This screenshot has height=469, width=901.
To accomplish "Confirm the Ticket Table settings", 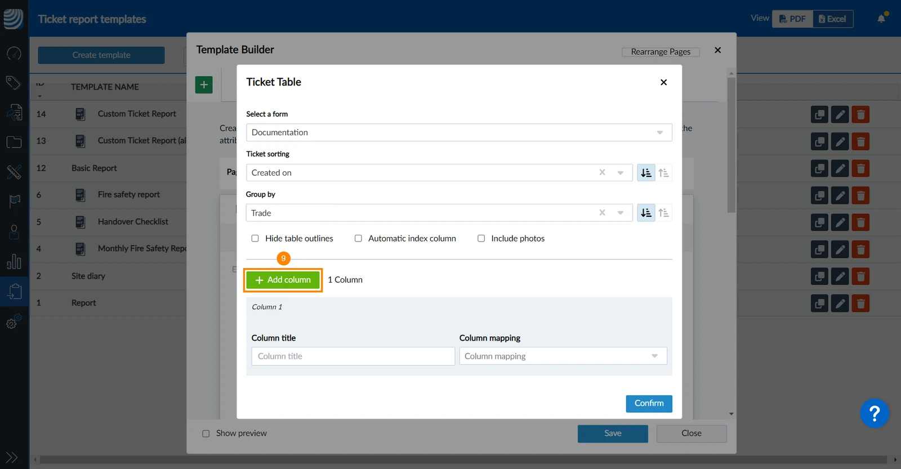I will click(x=649, y=404).
